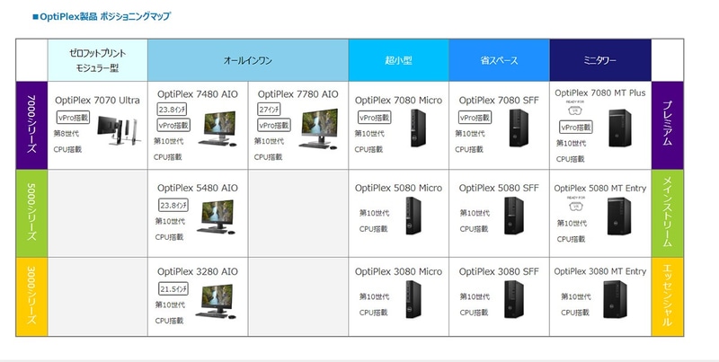
Task: Click the OptiPlex 5080 SFF tower image
Action: pyautogui.click(x=513, y=216)
